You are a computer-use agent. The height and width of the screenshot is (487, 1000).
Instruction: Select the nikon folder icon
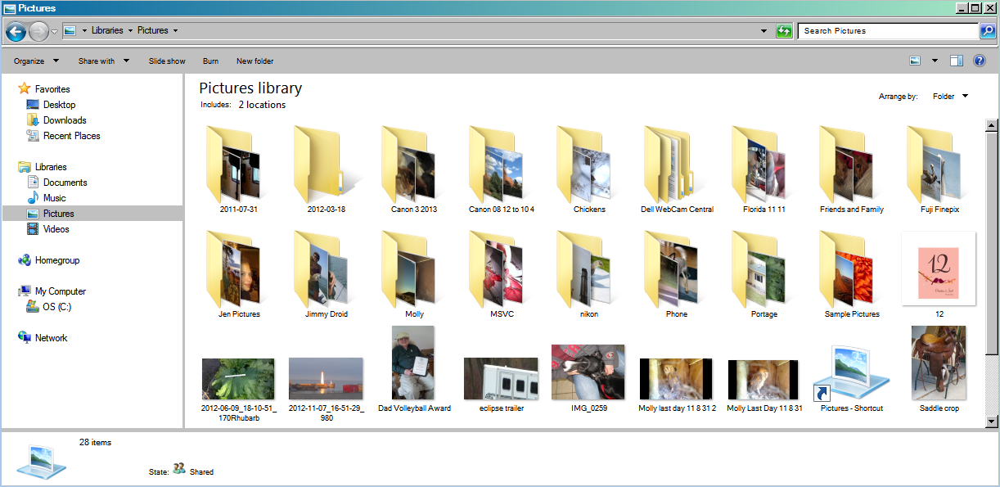point(583,269)
